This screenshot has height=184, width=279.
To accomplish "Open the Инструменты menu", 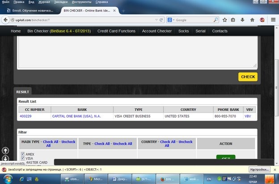I will coord(81,2).
